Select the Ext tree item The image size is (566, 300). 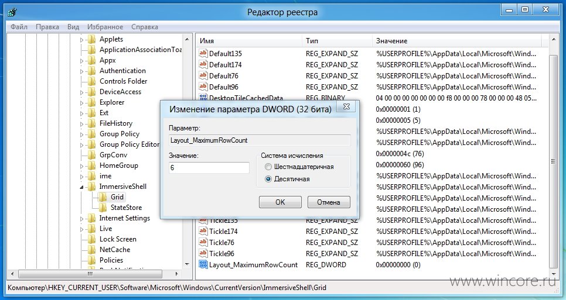(104, 113)
